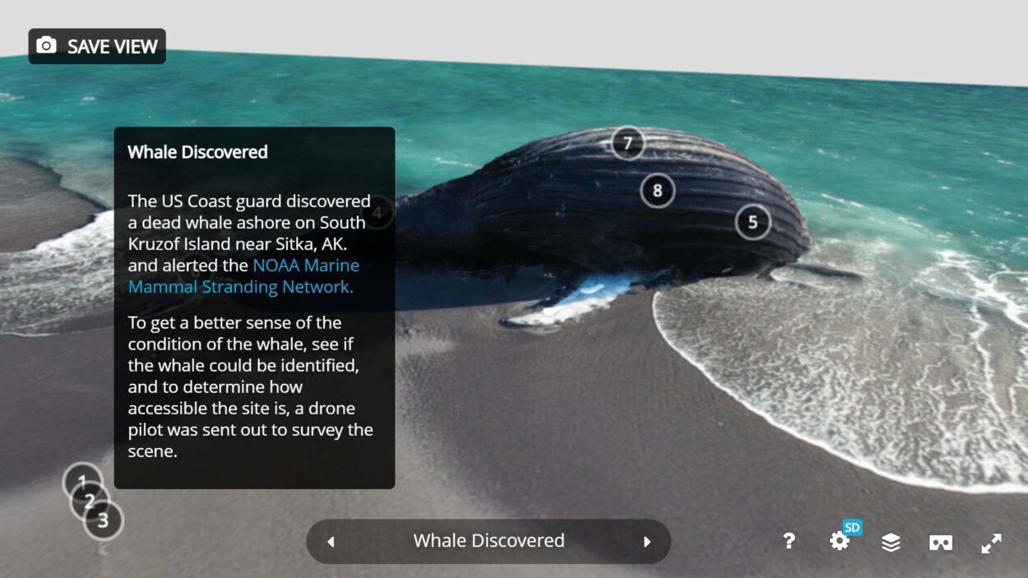Go to the previous annotation arrow

(331, 541)
